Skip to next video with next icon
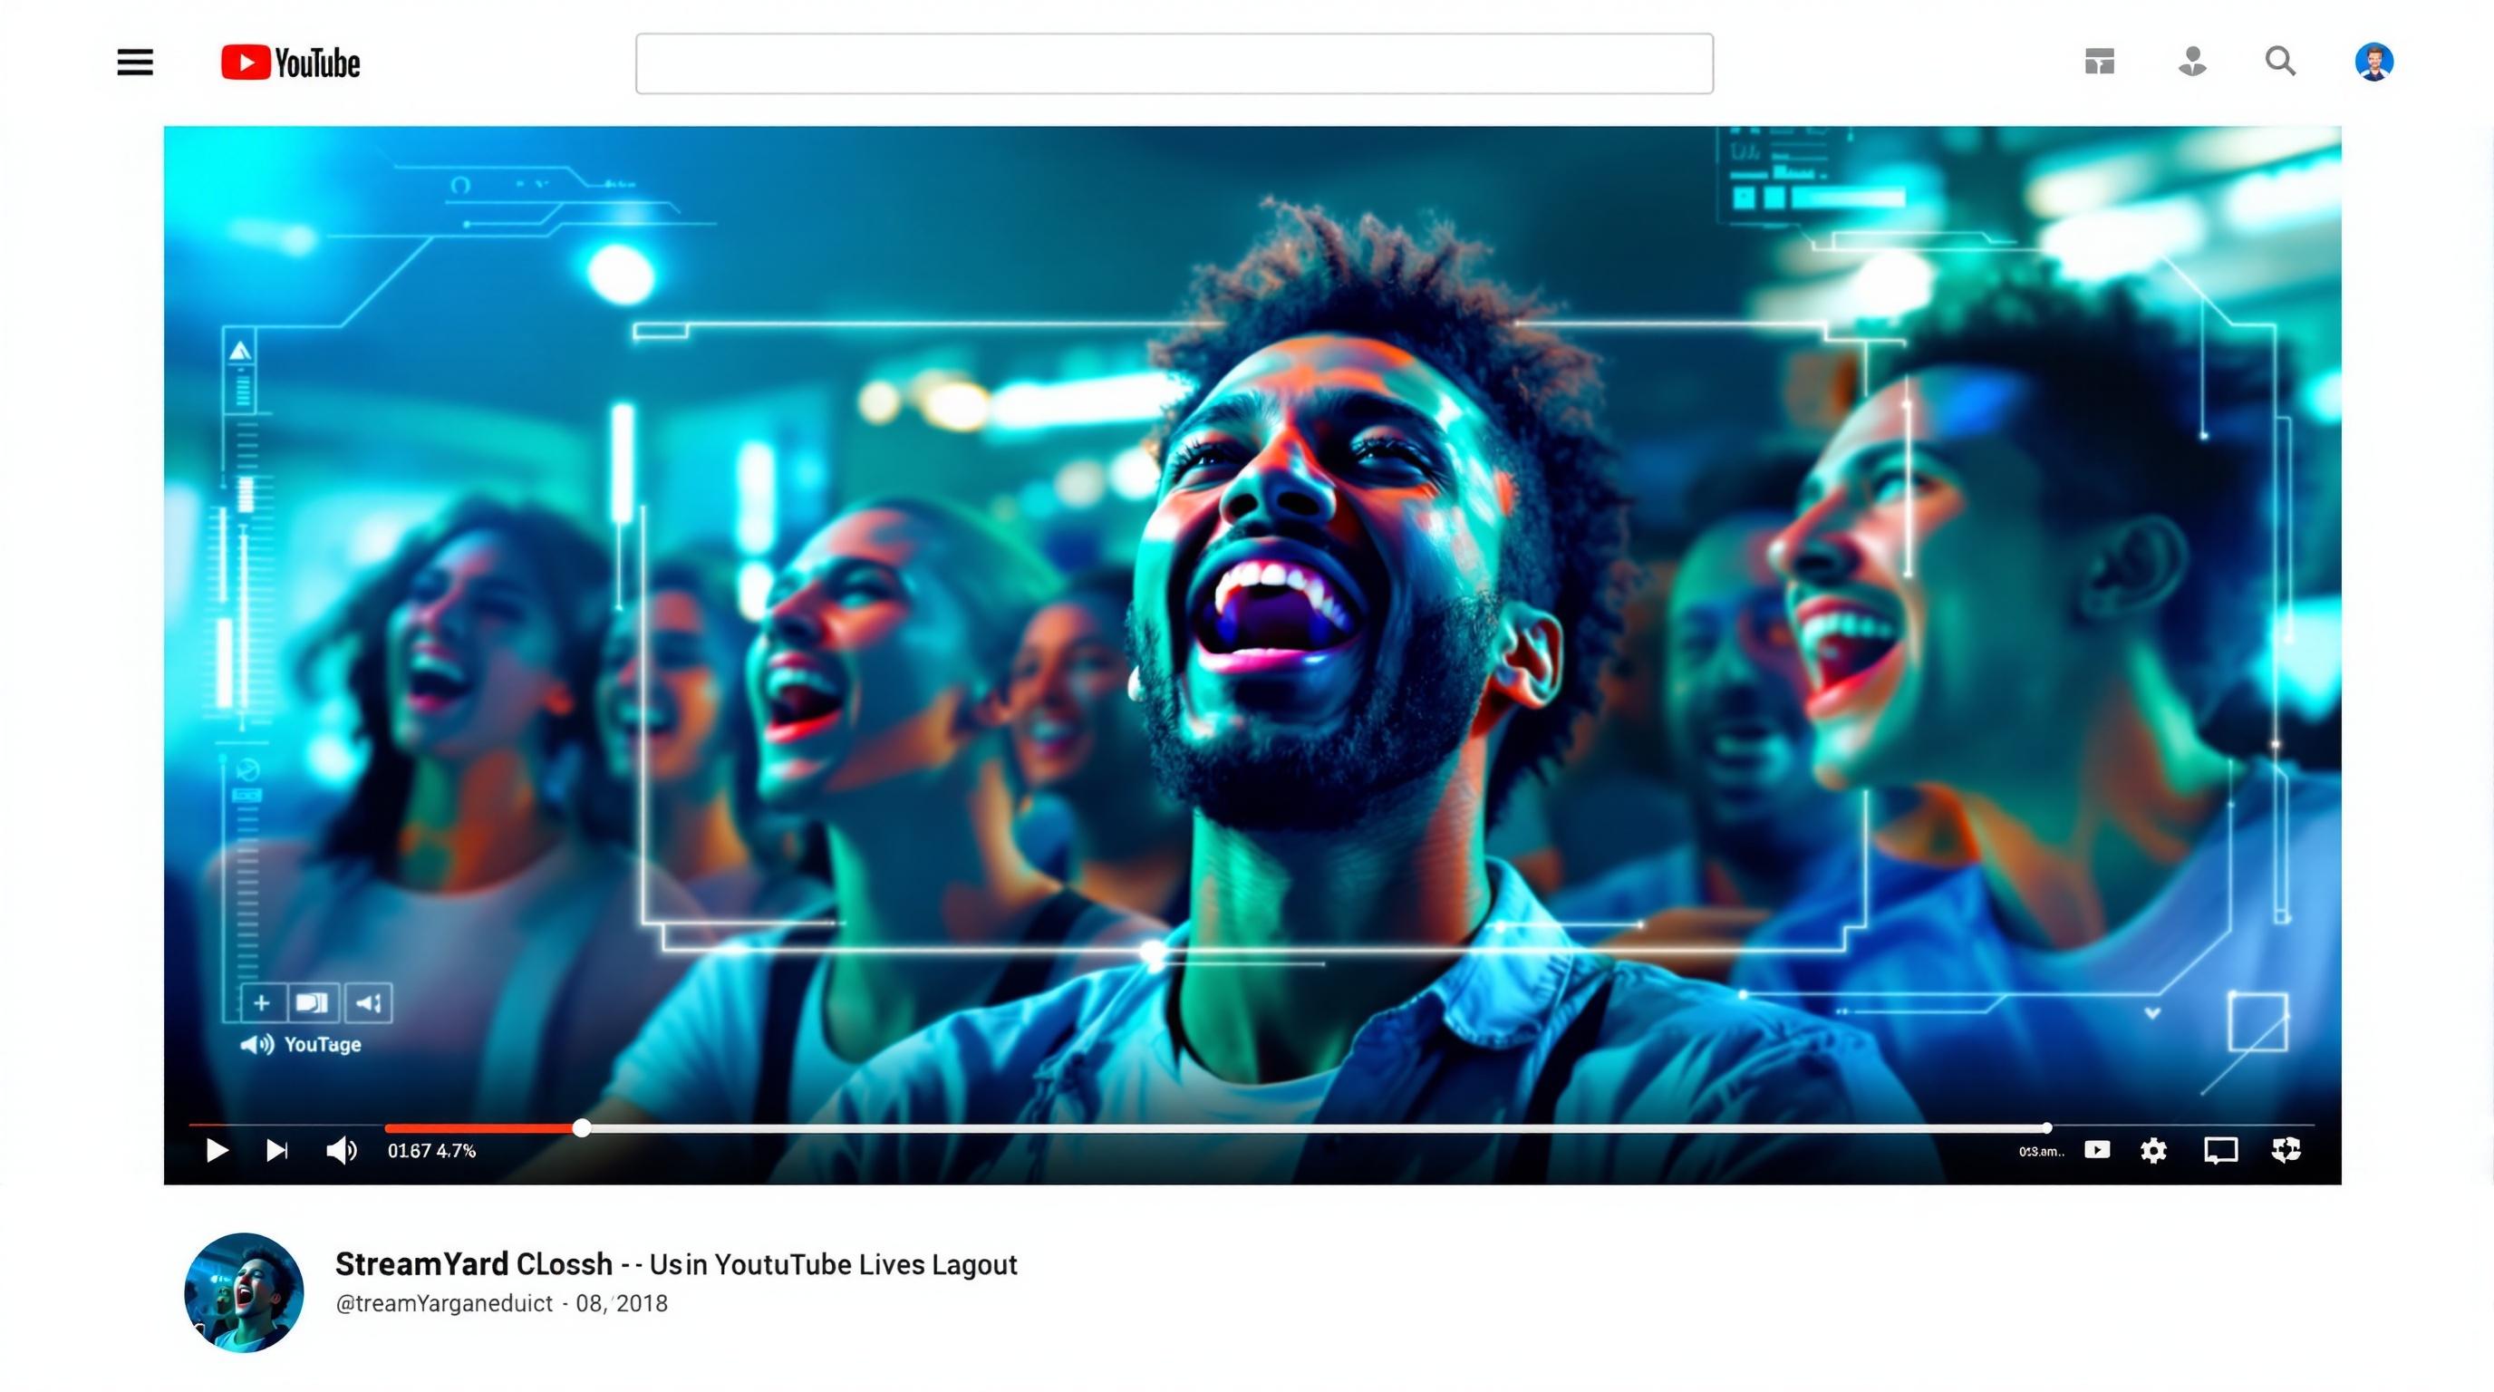The height and width of the screenshot is (1392, 2494). pos(277,1150)
